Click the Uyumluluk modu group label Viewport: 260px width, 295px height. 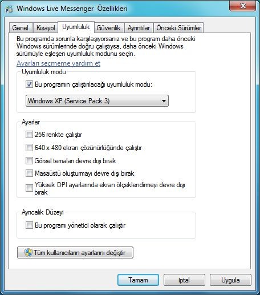coord(44,72)
